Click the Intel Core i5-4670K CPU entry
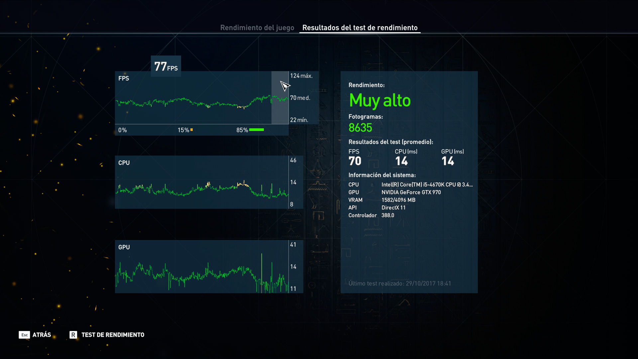Image resolution: width=638 pixels, height=359 pixels. (427, 184)
